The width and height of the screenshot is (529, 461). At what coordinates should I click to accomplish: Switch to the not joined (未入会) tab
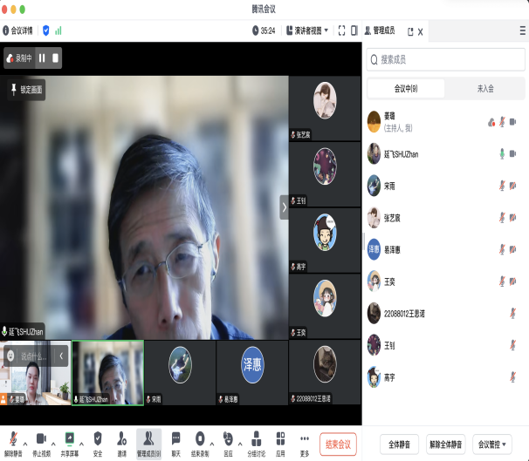point(484,88)
